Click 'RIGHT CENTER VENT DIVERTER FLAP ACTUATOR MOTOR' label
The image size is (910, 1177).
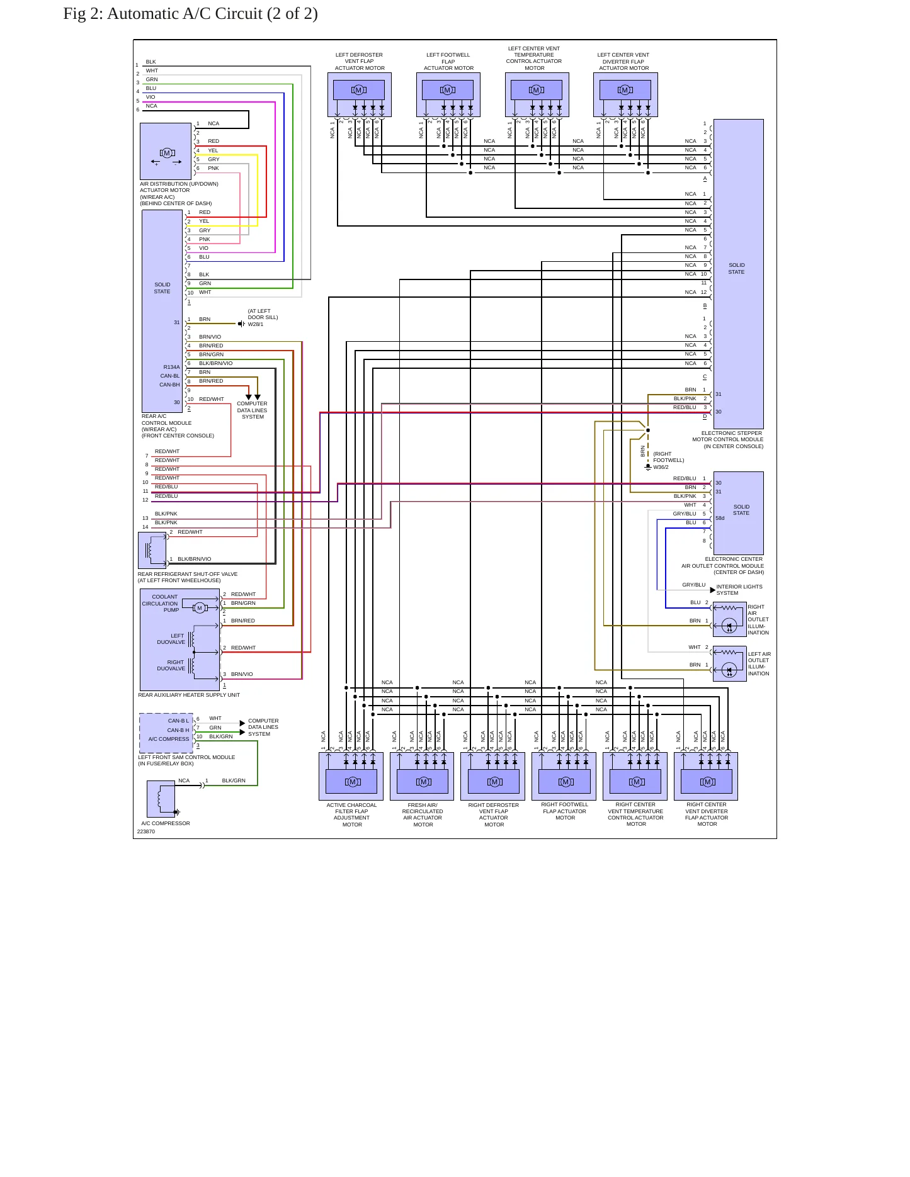[x=707, y=814]
